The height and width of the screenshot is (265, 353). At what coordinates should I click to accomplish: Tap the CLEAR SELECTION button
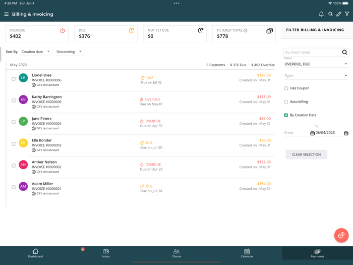click(306, 154)
